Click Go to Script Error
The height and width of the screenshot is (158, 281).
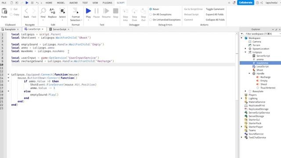click(193, 9)
